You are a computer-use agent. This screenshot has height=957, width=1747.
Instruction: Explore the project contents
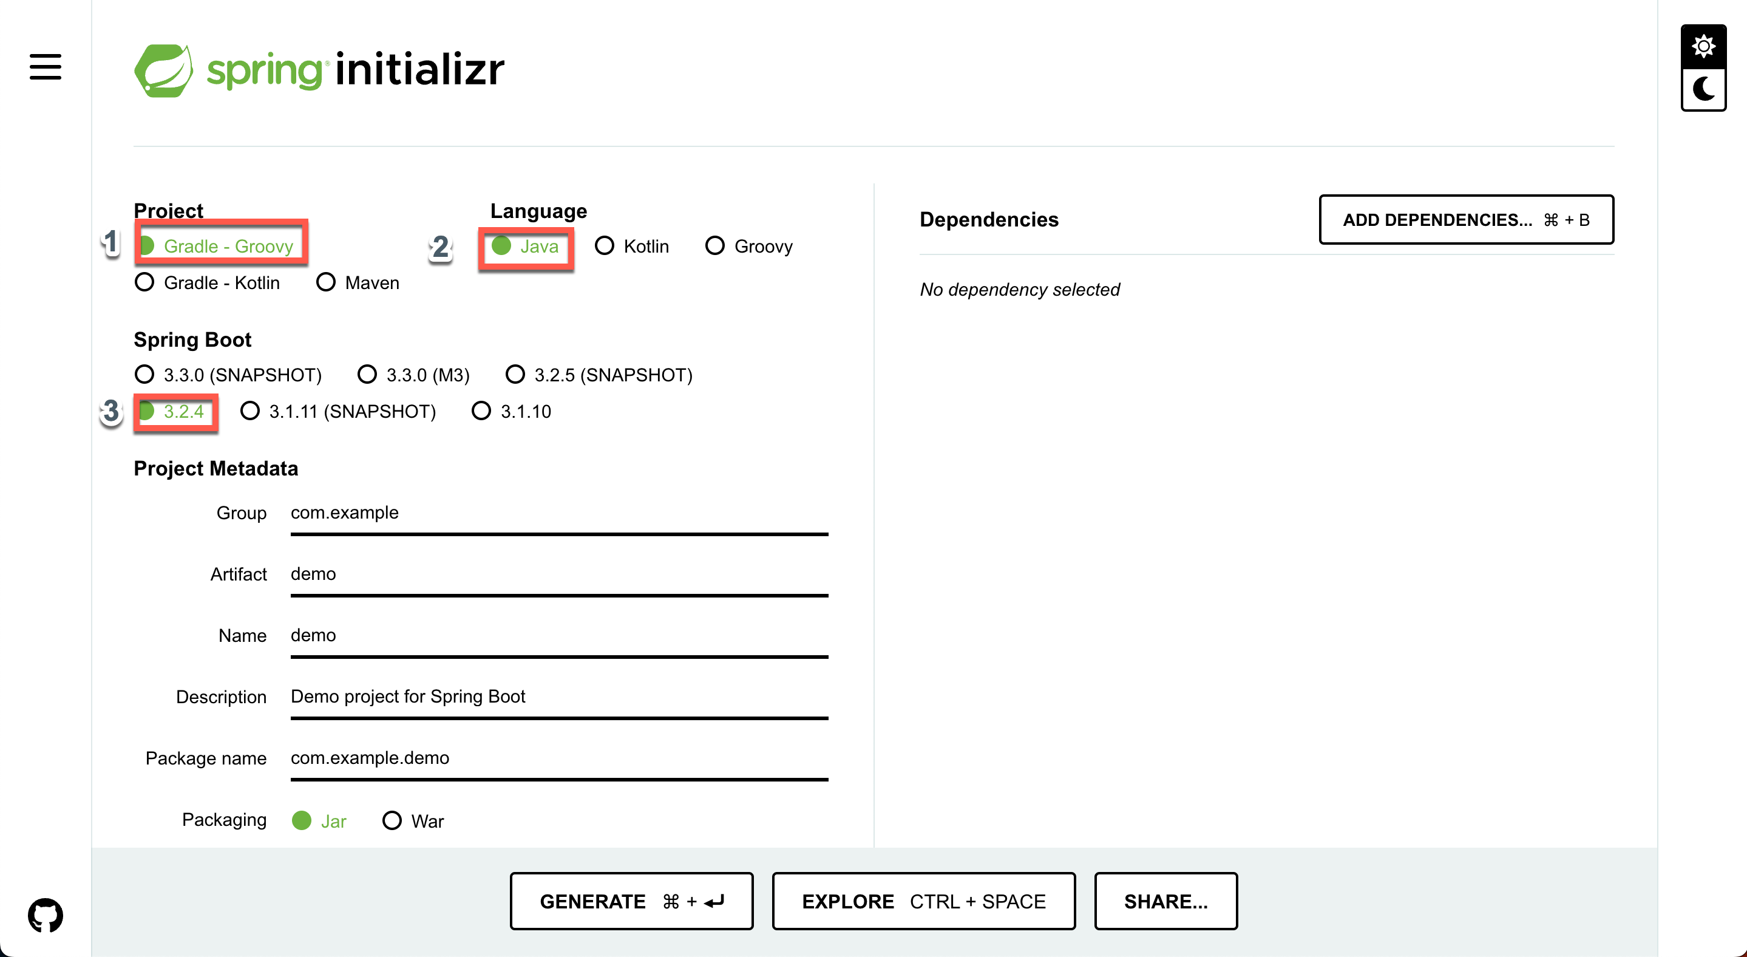click(924, 901)
